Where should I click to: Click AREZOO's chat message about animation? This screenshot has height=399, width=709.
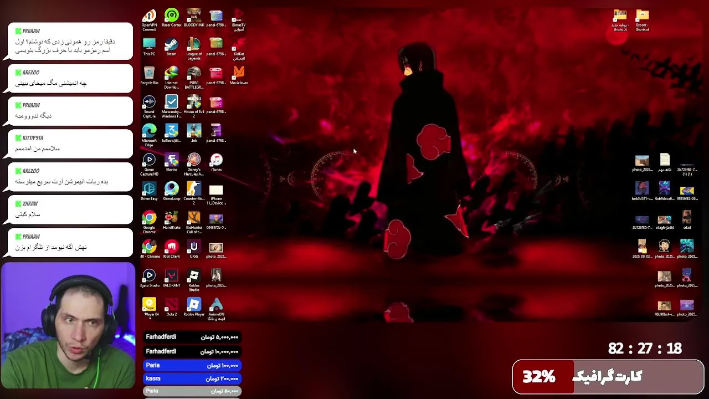click(x=70, y=177)
